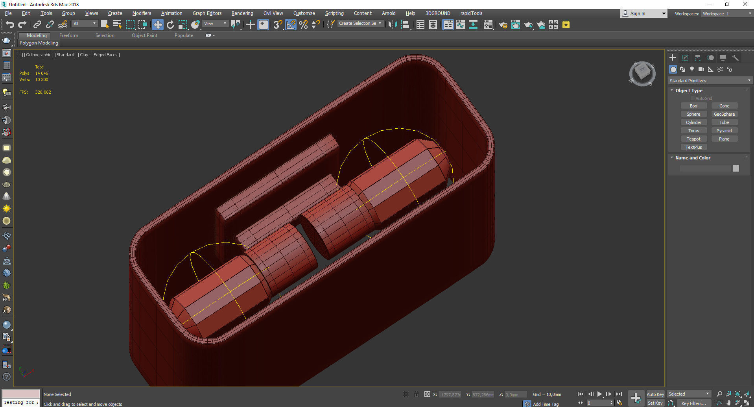
Task: Switch to the Object Paint ribbon tab
Action: (144, 35)
